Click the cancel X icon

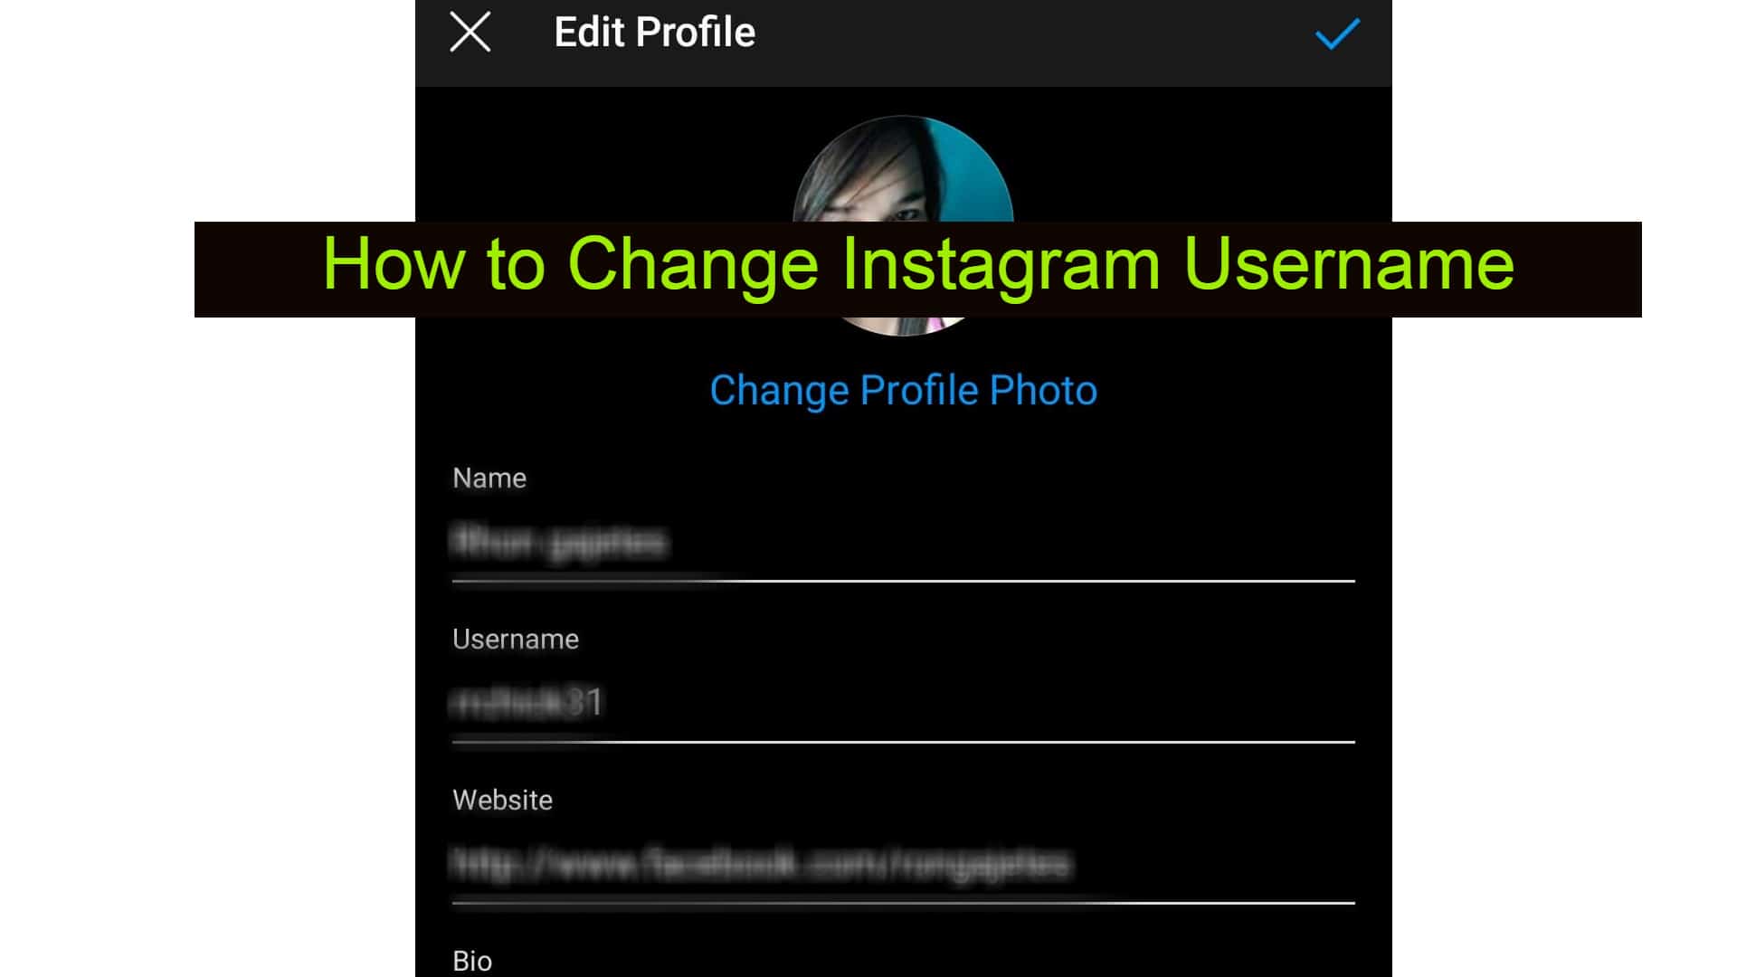[469, 33]
